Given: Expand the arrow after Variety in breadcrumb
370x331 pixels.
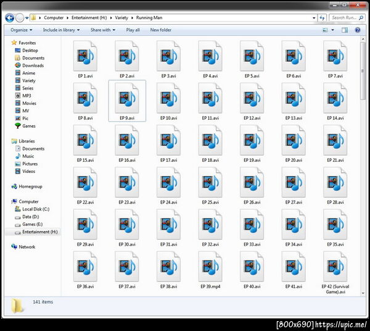Looking at the screenshot, I should point(132,18).
